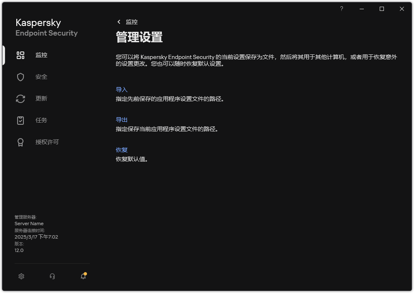
Task: Click the 监控 breadcrumb at the top
Action: pyautogui.click(x=132, y=22)
